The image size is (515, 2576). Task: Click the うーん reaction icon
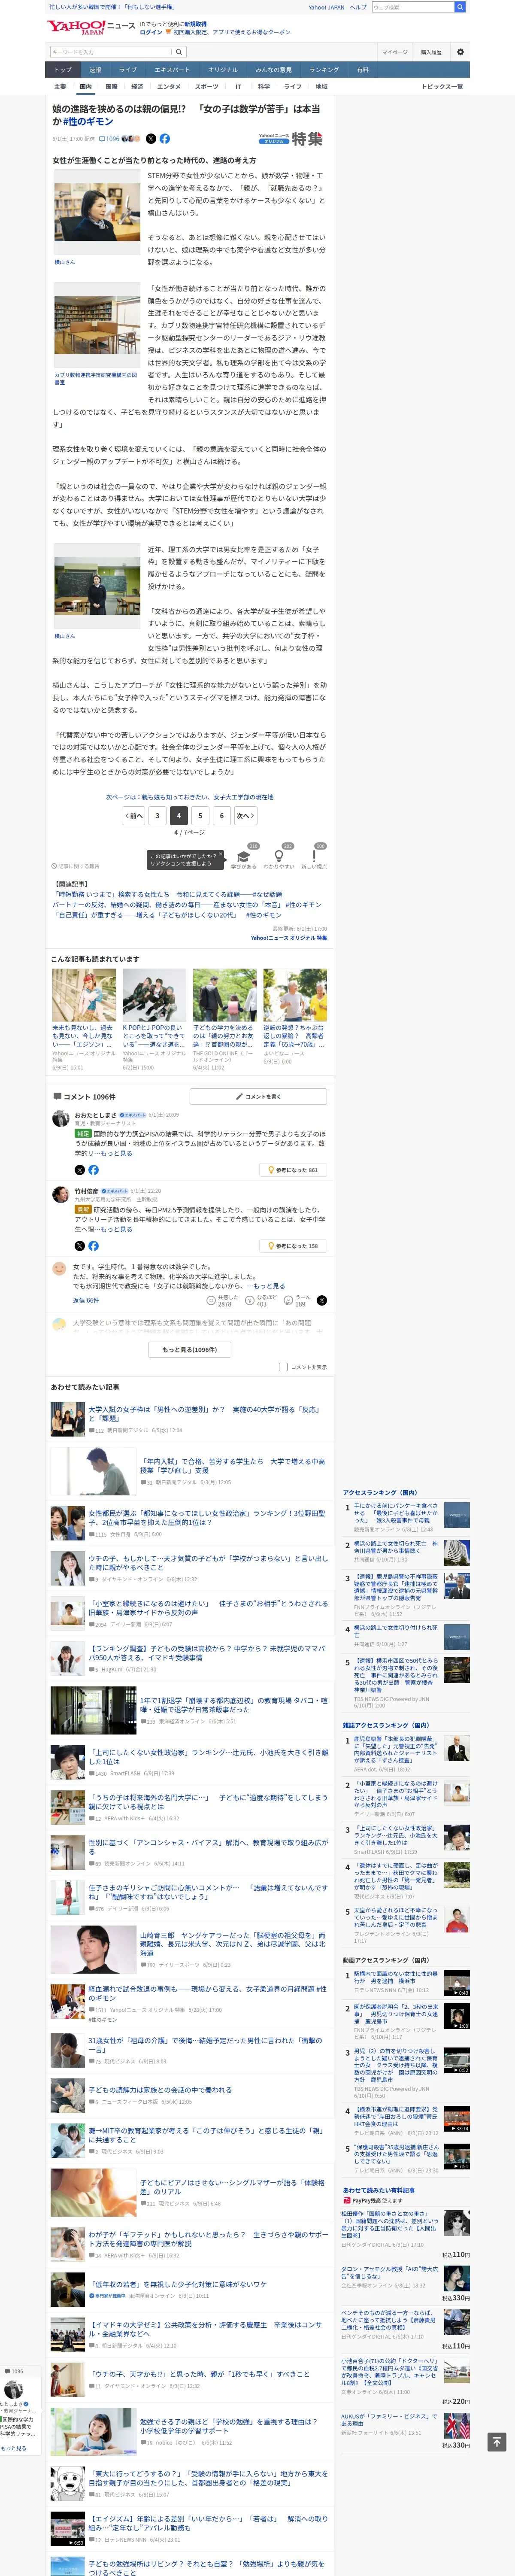click(x=288, y=1301)
